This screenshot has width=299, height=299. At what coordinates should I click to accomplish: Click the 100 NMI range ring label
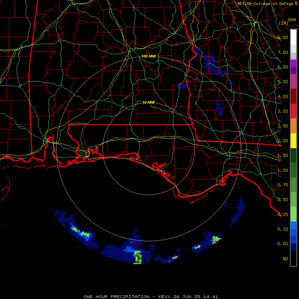(149, 56)
